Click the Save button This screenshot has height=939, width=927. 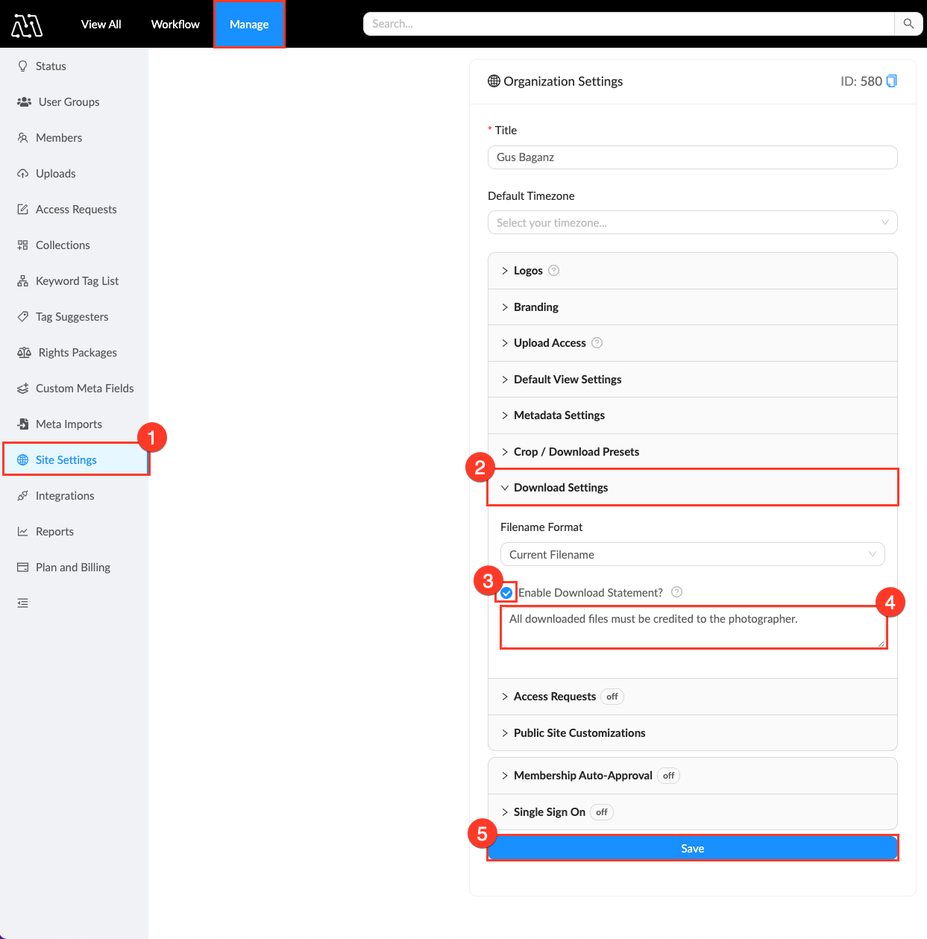coord(692,849)
